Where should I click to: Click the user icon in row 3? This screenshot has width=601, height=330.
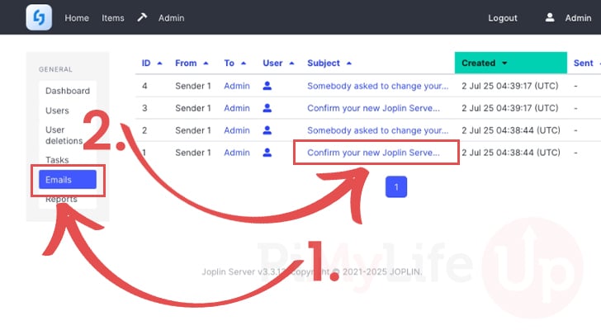pyautogui.click(x=267, y=108)
